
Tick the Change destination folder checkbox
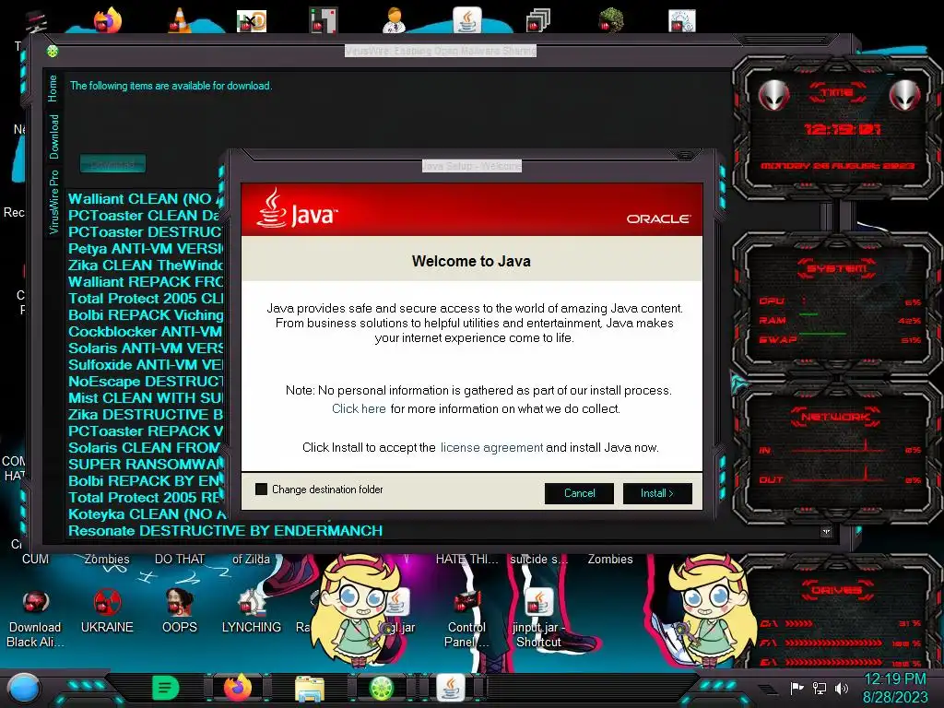click(261, 489)
